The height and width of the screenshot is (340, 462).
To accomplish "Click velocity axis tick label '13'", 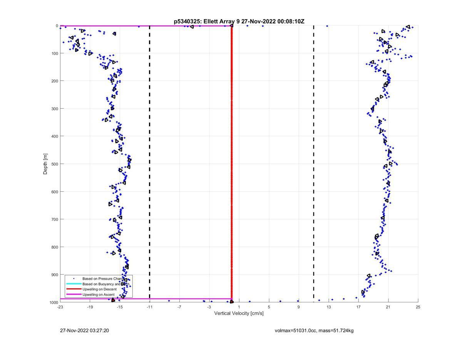I will 328,307.
